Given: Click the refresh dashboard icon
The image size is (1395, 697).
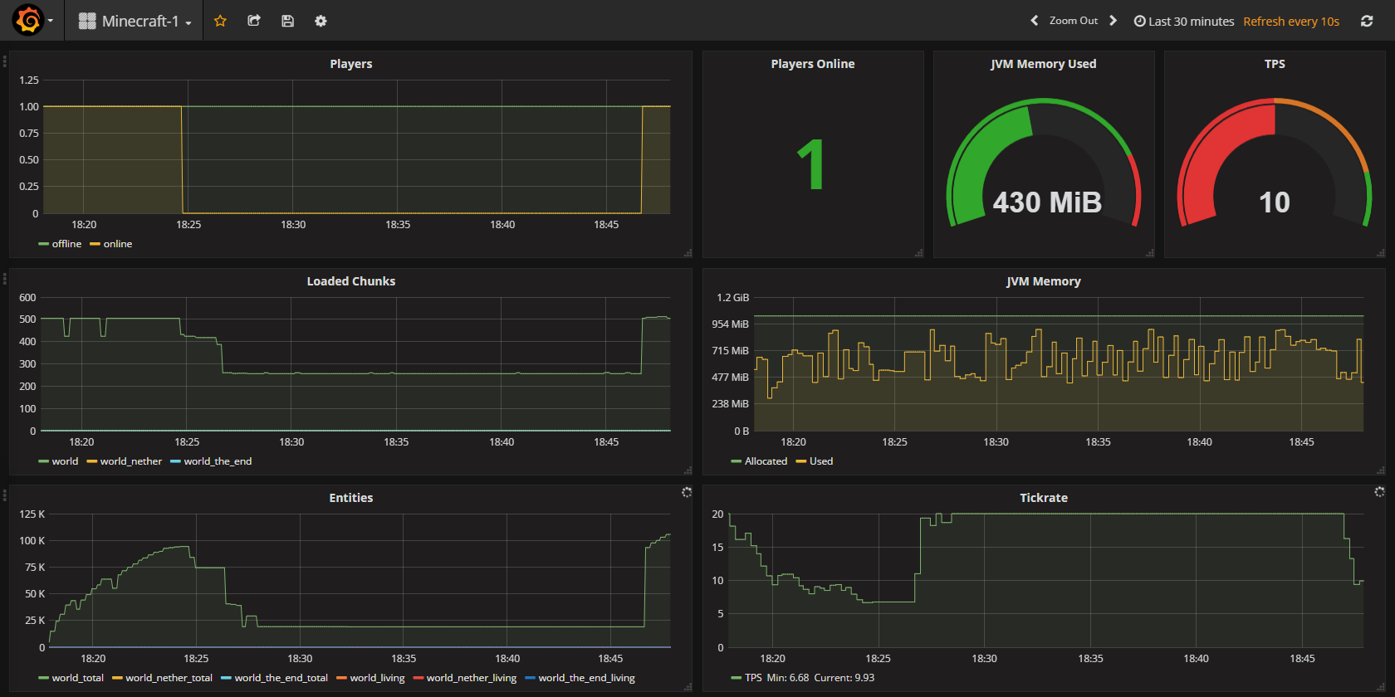Looking at the screenshot, I should pos(1367,21).
